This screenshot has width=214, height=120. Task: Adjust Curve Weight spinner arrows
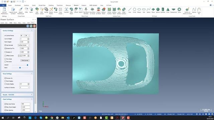(x=28, y=39)
